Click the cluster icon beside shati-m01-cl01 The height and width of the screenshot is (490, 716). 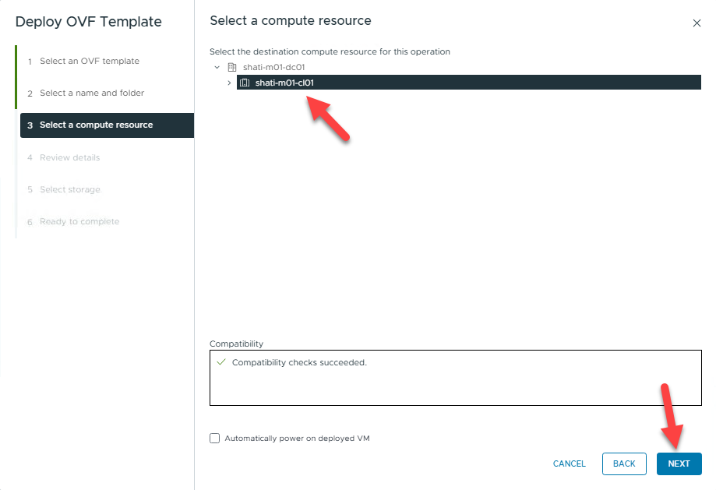[x=245, y=83]
